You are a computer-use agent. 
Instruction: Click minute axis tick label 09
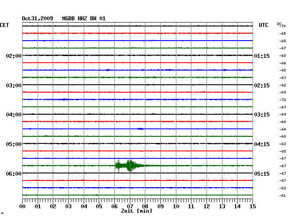(160, 206)
